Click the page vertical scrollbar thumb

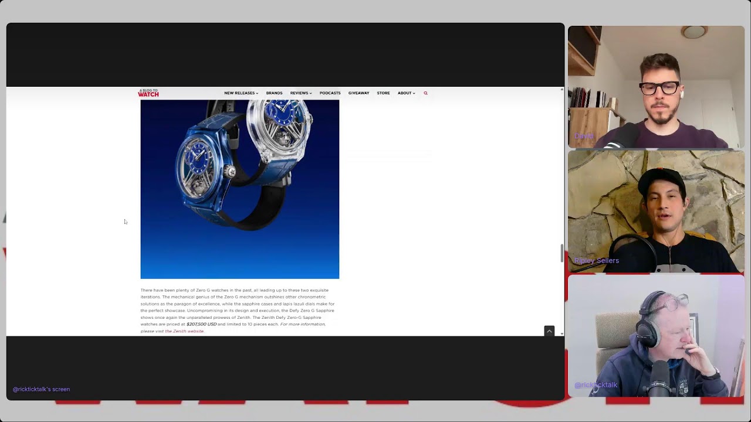[x=562, y=253]
